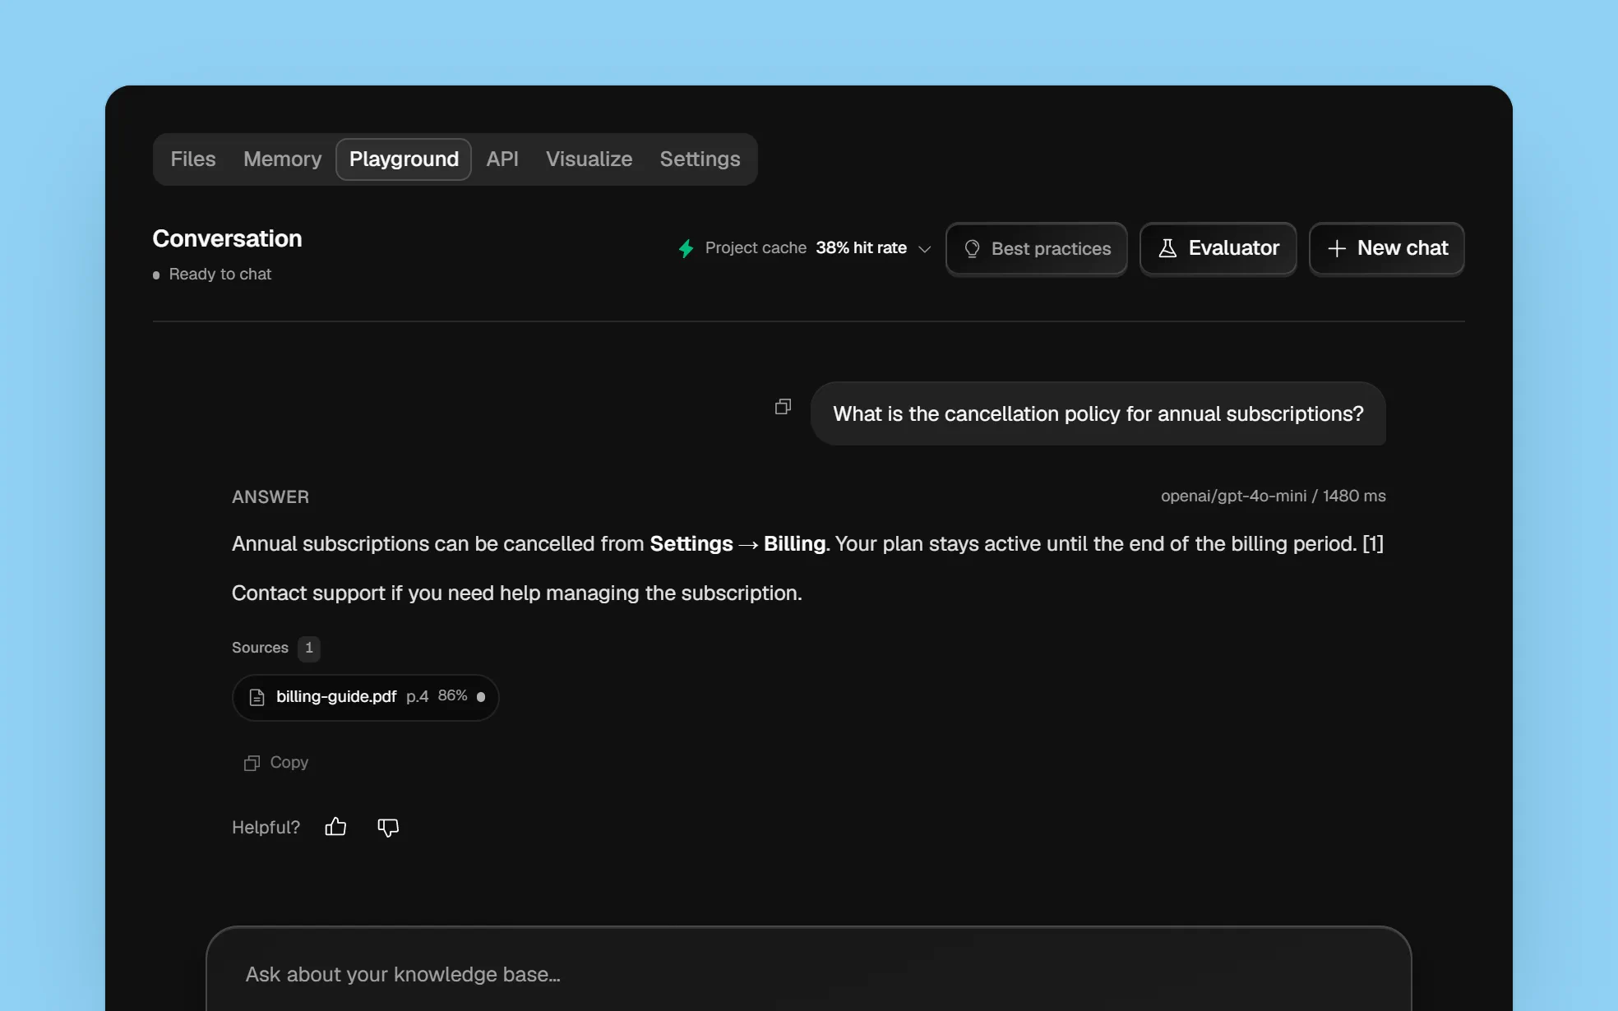Launch the Evaluator
The width and height of the screenshot is (1618, 1011).
point(1218,248)
